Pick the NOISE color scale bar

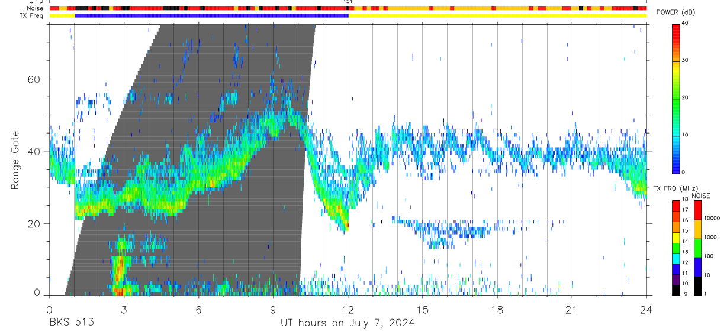pyautogui.click(x=697, y=248)
